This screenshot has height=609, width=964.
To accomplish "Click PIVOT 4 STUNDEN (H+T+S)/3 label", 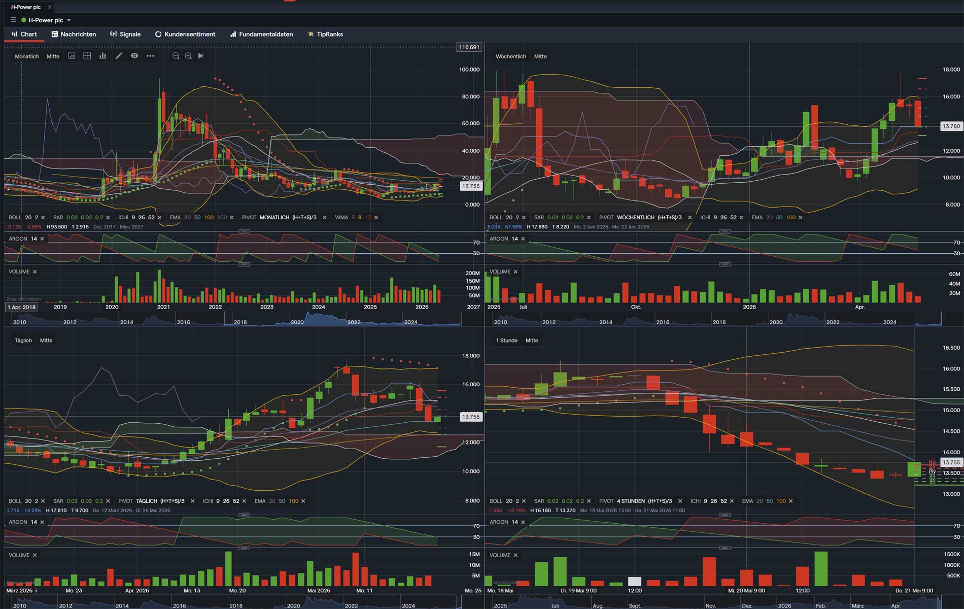I will [636, 501].
